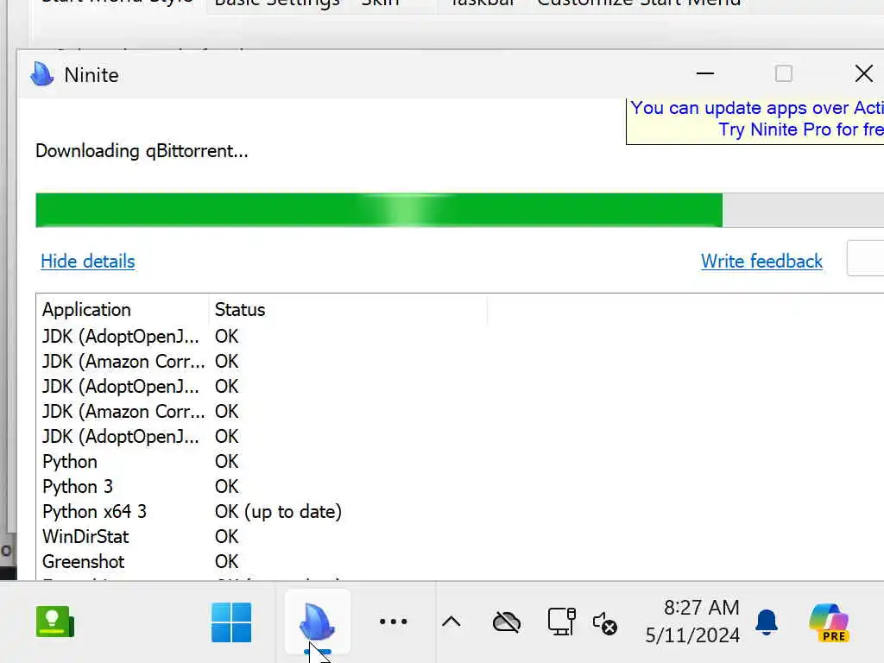Switch to Skin tab in background window
The image size is (884, 663).
click(x=380, y=4)
